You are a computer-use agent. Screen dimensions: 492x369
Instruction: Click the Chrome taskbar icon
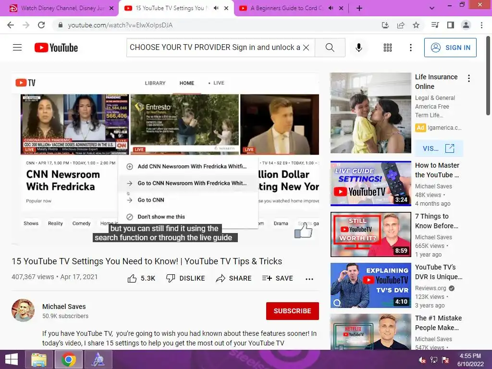(69, 359)
